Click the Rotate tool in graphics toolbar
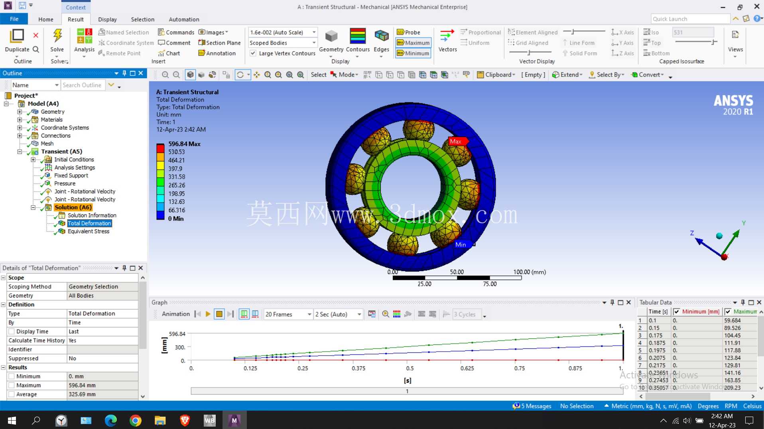This screenshot has height=429, width=764. [x=240, y=75]
